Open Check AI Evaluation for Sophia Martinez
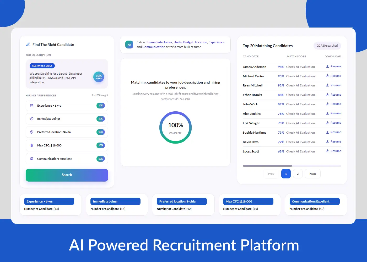 coord(300,133)
